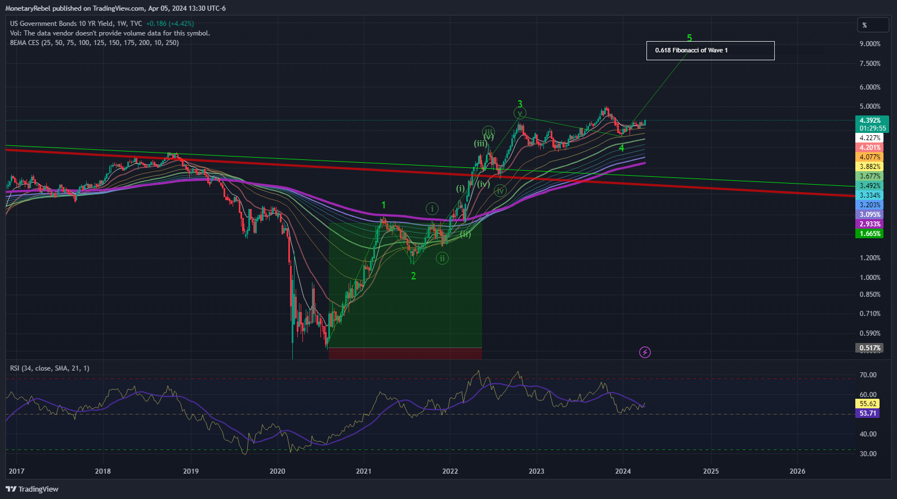Screen dimensions: 897x499
Task: Click the 3.203% EMA price tag
Action: 869,205
